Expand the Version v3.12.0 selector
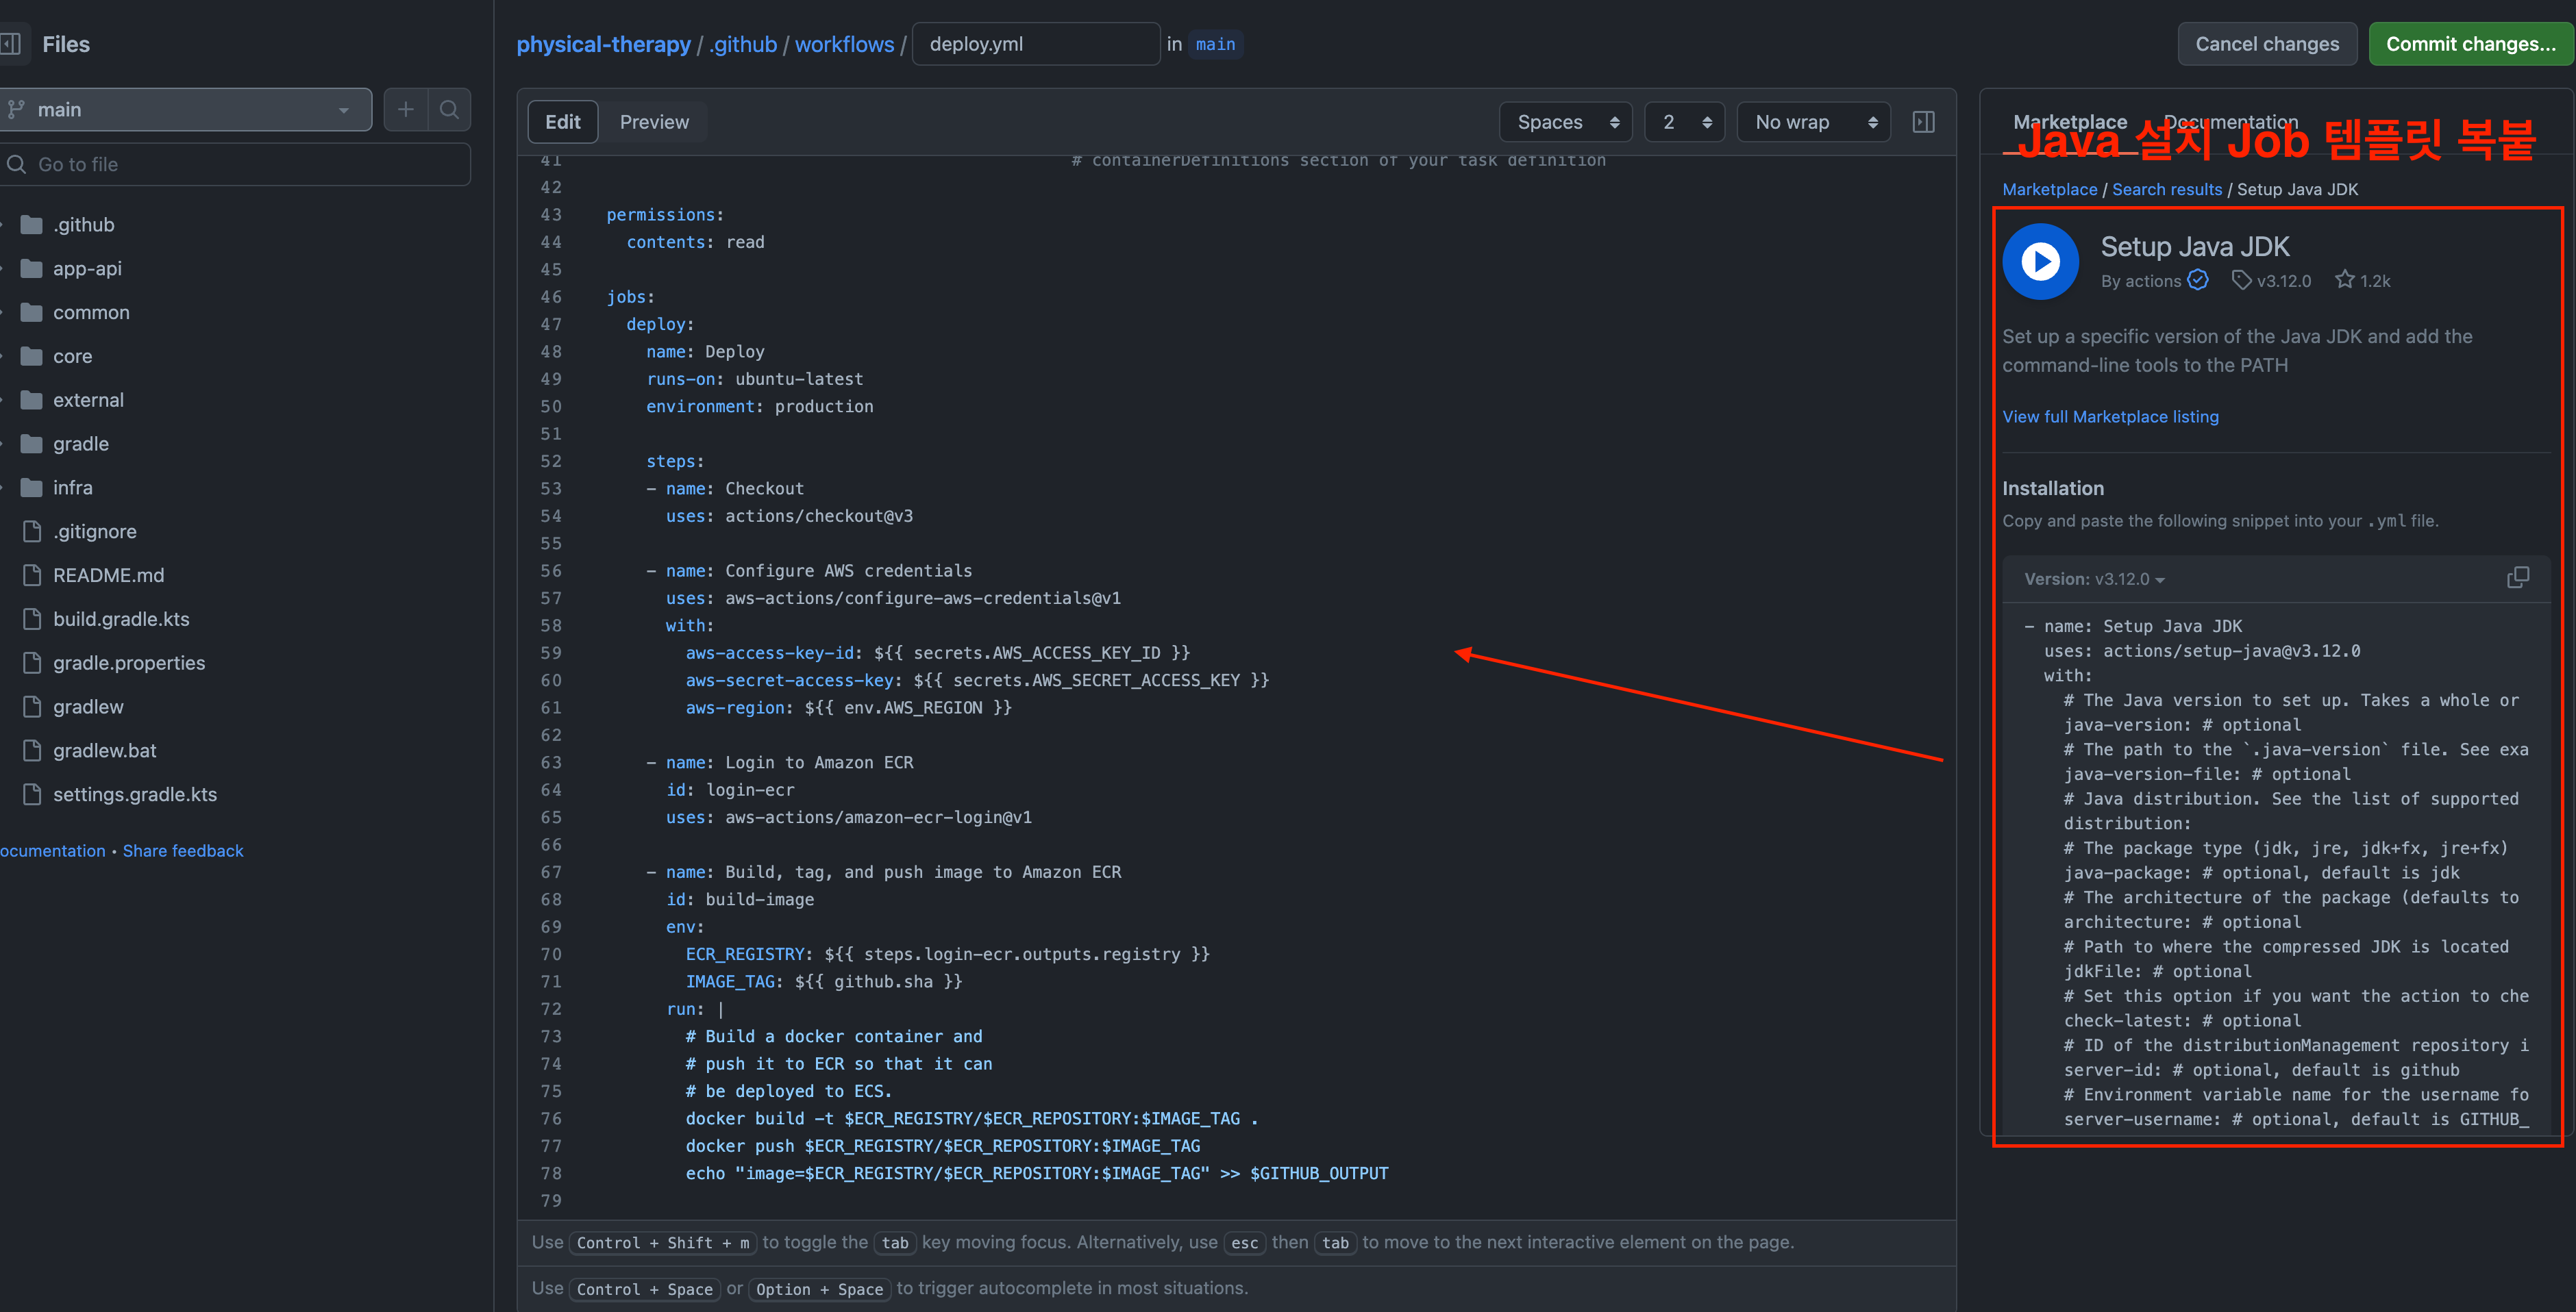The width and height of the screenshot is (2576, 1312). pos(2094,579)
